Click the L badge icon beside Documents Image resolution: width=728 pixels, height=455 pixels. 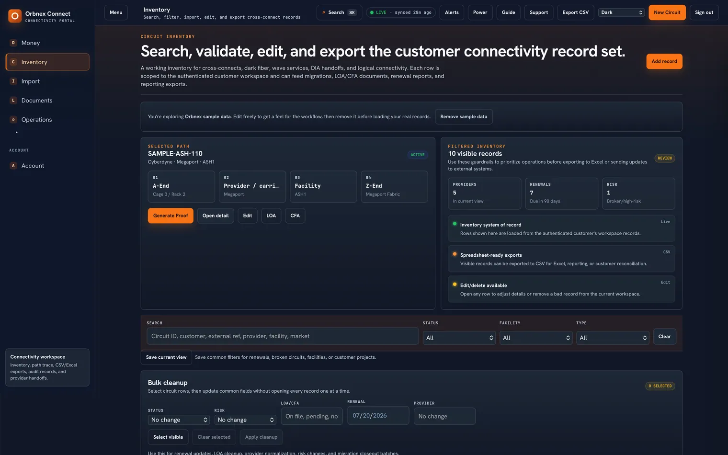tap(13, 100)
